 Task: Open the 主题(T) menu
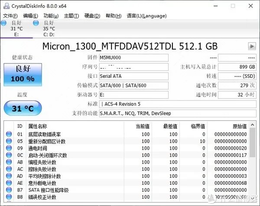(x=71, y=16)
